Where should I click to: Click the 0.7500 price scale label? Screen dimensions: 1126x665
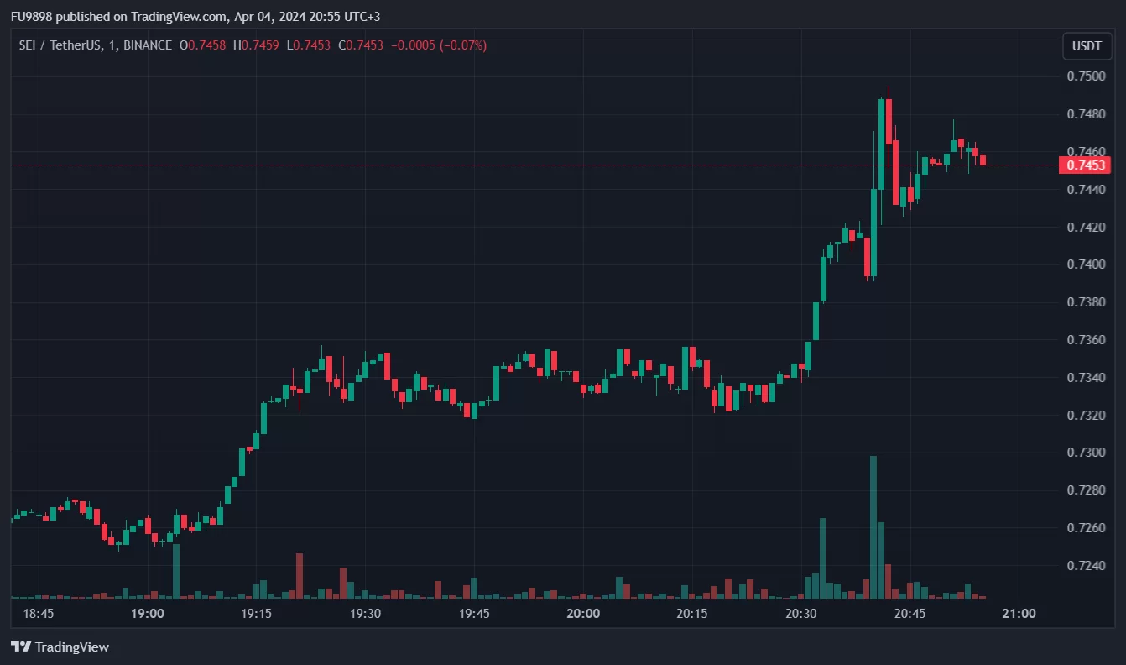[x=1085, y=76]
